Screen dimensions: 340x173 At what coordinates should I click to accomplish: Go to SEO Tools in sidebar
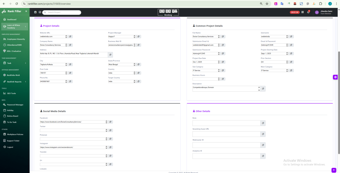point(11,93)
